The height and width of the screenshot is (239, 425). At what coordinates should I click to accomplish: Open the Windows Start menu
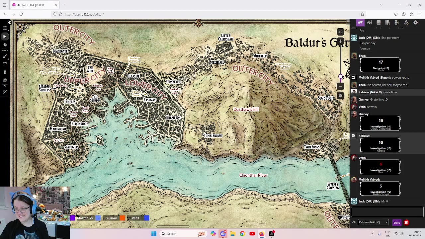coord(154,234)
